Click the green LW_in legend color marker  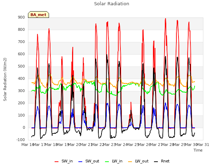click(107, 162)
